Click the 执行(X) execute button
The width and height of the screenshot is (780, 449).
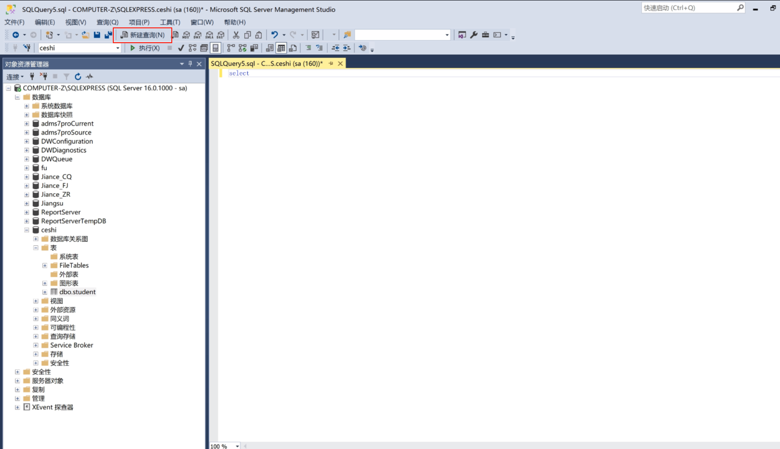pos(145,48)
